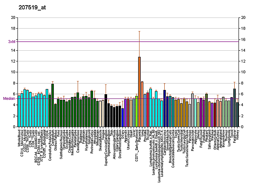Click the left y-axis value 10
Image resolution: width=256 pixels, height=185 pixels.
pos(13,72)
